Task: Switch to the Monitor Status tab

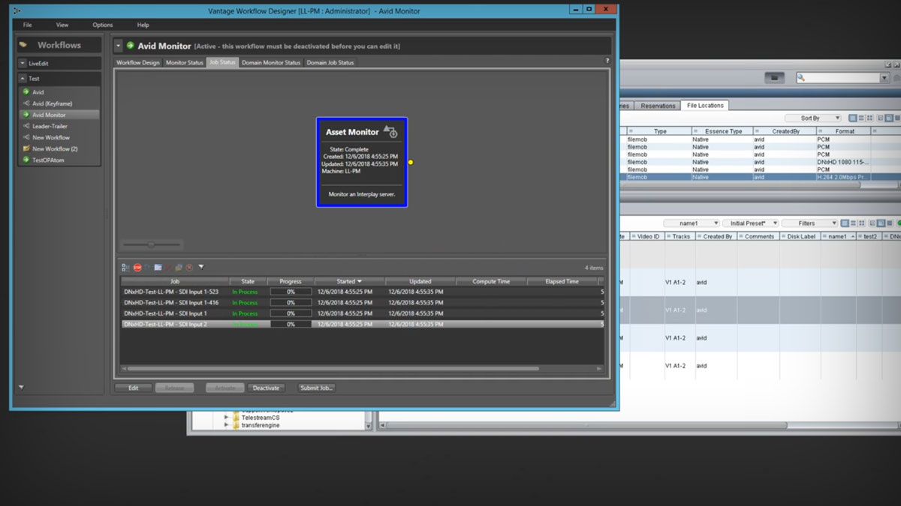Action: [x=185, y=62]
